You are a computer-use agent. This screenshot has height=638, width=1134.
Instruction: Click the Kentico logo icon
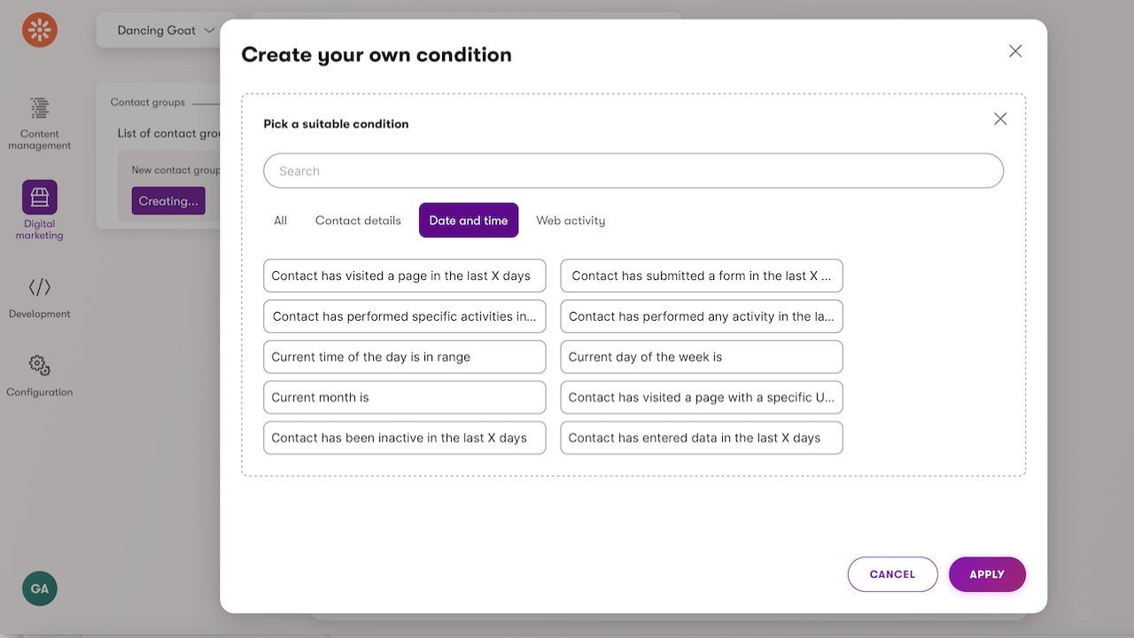40,30
